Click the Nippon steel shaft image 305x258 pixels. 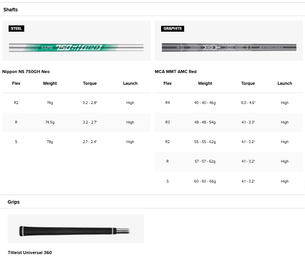[x=76, y=48]
